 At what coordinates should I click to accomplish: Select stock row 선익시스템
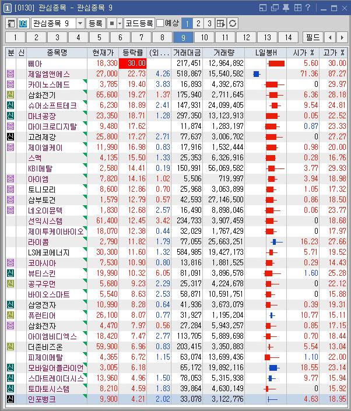tap(177, 220)
